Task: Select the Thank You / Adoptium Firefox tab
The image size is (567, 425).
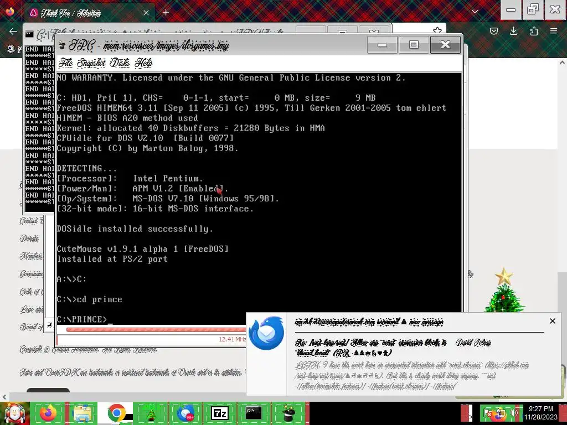Action: click(x=90, y=13)
